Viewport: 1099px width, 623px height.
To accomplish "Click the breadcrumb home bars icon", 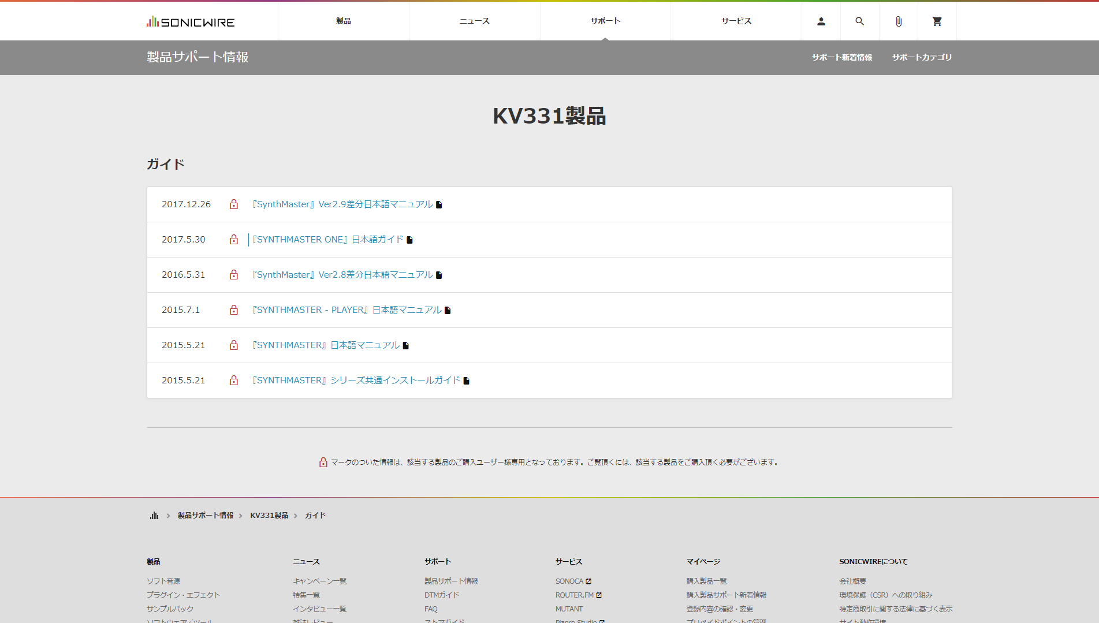I will [154, 516].
